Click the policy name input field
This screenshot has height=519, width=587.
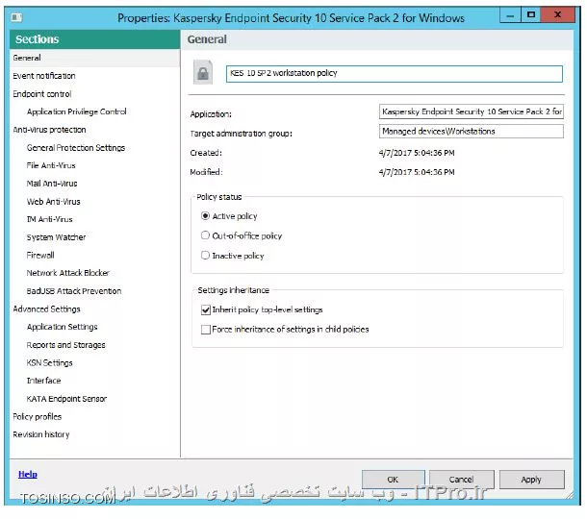pyautogui.click(x=395, y=73)
